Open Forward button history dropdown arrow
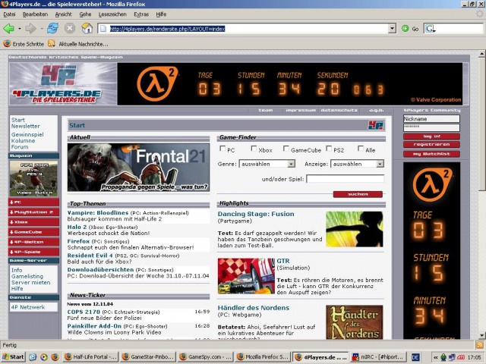 [41, 29]
